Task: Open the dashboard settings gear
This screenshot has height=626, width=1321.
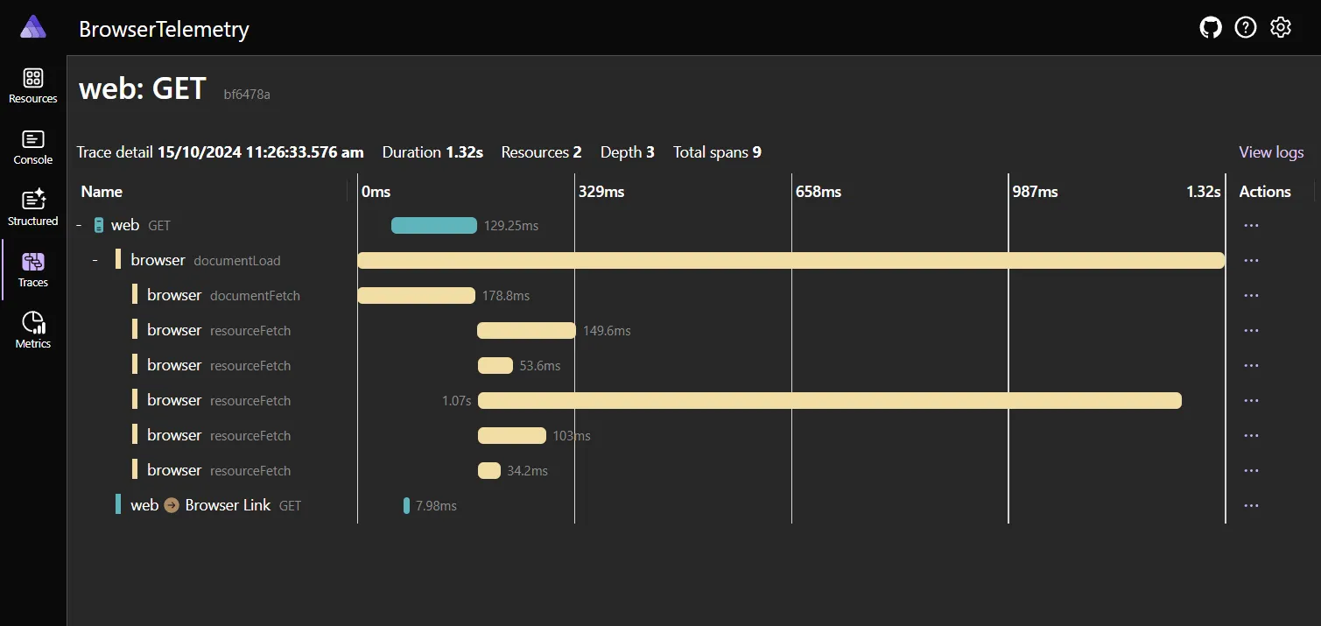Action: tap(1280, 27)
